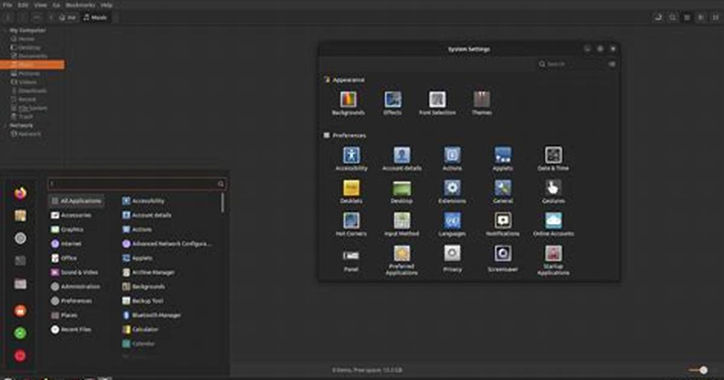Open Desklets settings

351,192
